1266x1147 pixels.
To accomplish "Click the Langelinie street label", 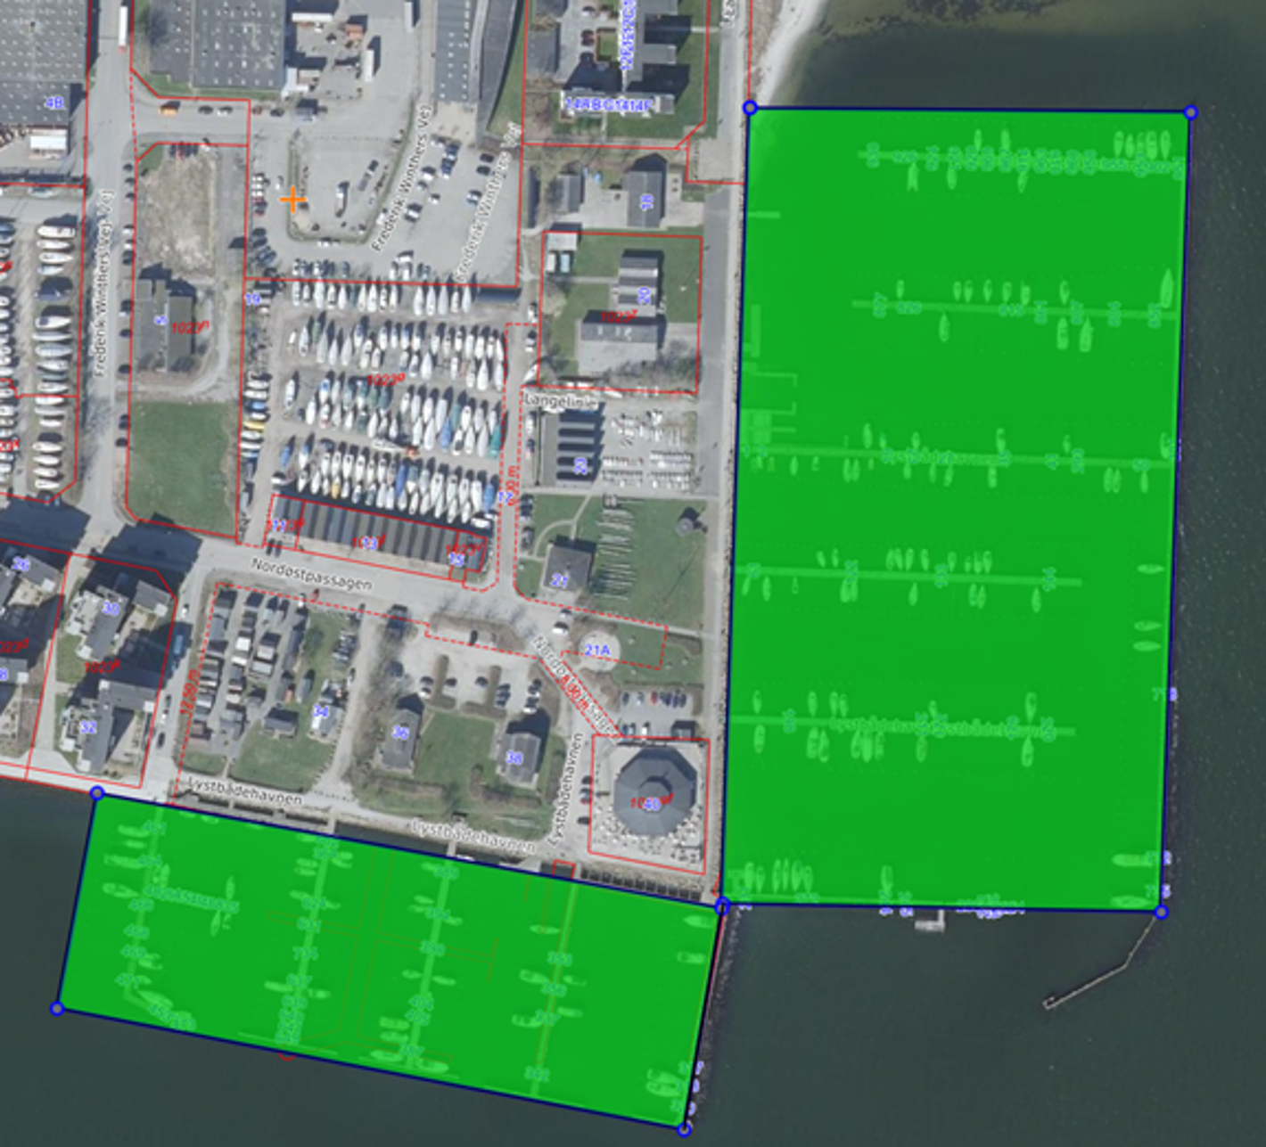I will click(x=560, y=401).
